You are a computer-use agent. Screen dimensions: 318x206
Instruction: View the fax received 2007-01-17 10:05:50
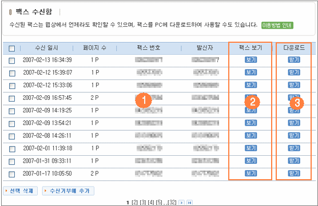(x=251, y=173)
